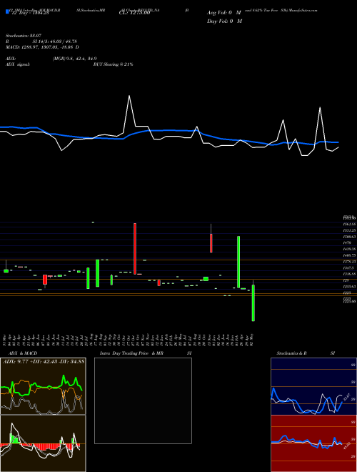Screen dimensions: 357x472
Task: Click the blue 12 Day SMA legend square
Action: click(7, 13)
